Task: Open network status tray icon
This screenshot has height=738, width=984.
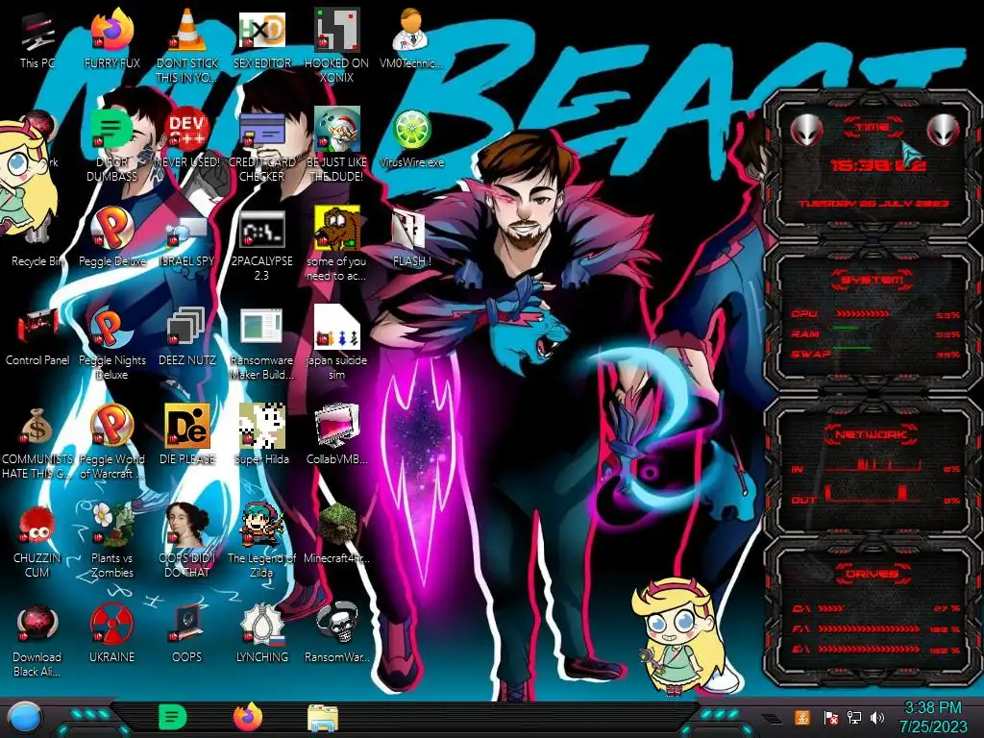Action: coord(853,717)
